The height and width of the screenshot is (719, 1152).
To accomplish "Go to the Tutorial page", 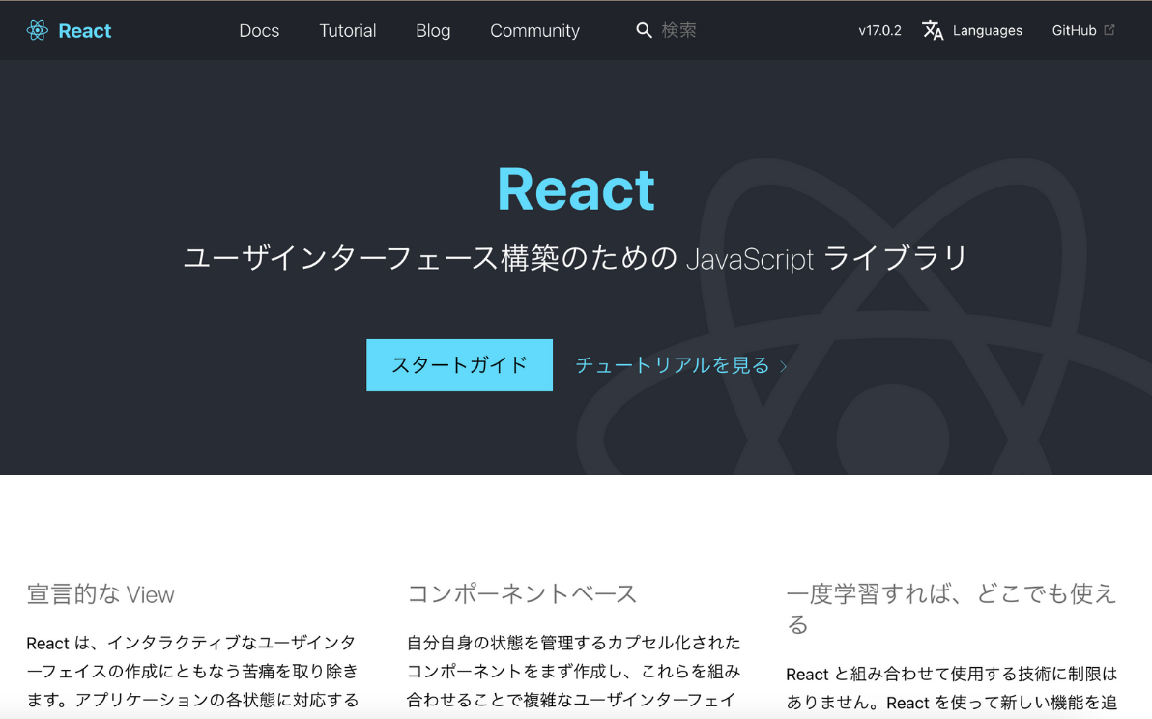I will coord(348,31).
